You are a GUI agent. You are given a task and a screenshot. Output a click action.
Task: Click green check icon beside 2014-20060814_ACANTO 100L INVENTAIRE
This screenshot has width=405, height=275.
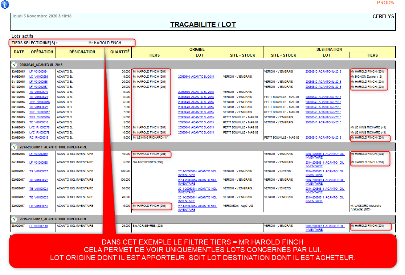click(x=14, y=147)
